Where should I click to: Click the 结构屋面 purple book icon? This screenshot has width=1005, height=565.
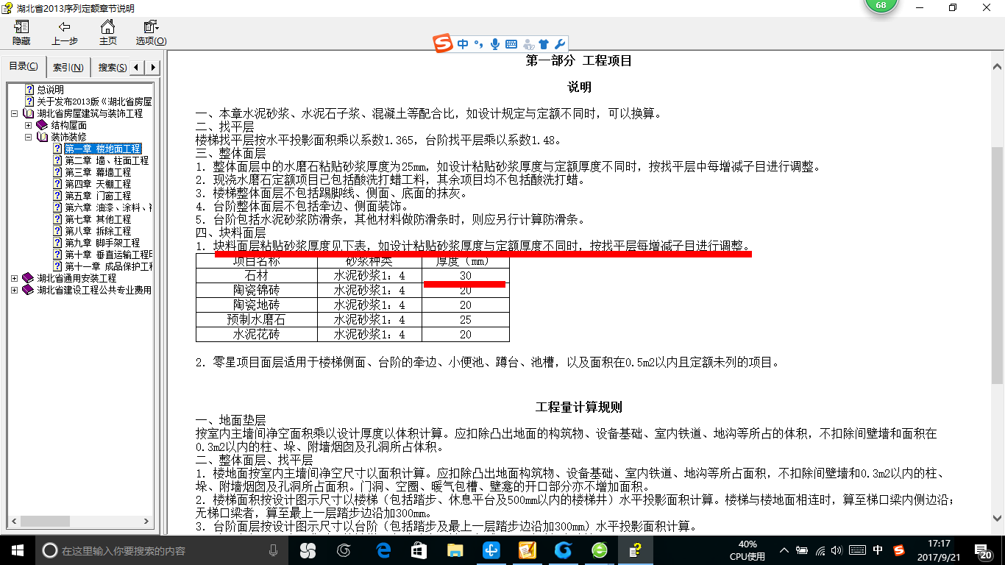[x=42, y=126]
